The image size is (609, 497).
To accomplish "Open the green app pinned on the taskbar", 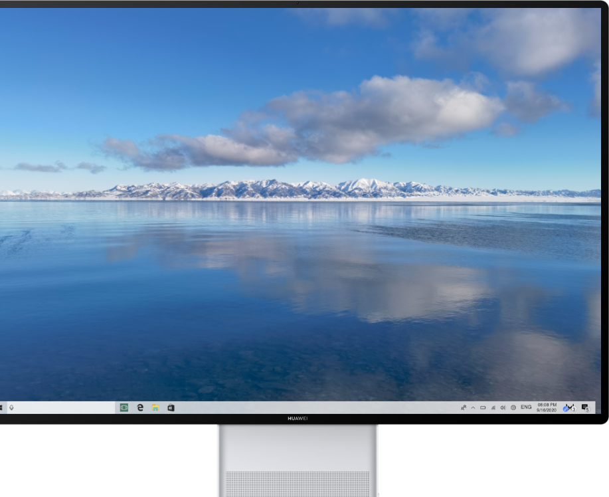I will [x=124, y=407].
